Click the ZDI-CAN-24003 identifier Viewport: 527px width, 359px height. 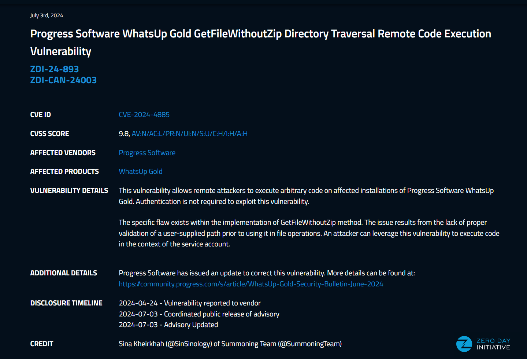click(63, 80)
